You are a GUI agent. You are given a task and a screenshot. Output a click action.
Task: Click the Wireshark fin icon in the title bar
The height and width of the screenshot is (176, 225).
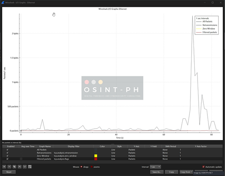point(3,3)
